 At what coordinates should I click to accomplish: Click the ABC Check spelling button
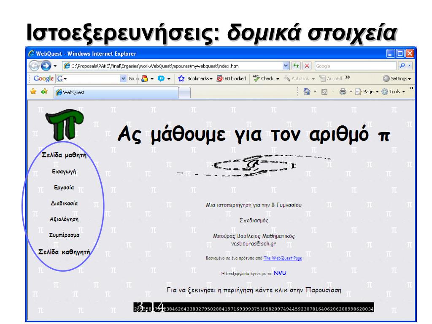tap(263, 78)
